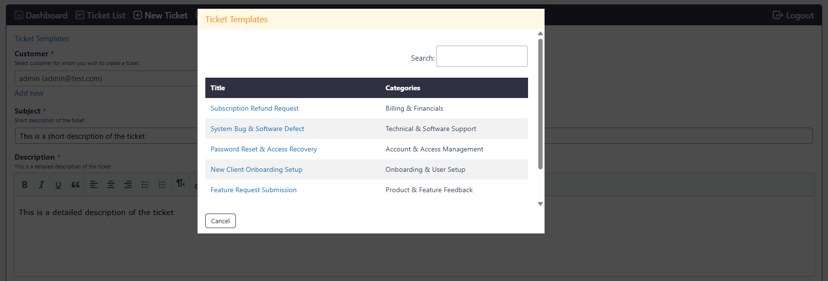Image resolution: width=828 pixels, height=281 pixels.
Task: Click the Customer field label
Action: (x=32, y=54)
